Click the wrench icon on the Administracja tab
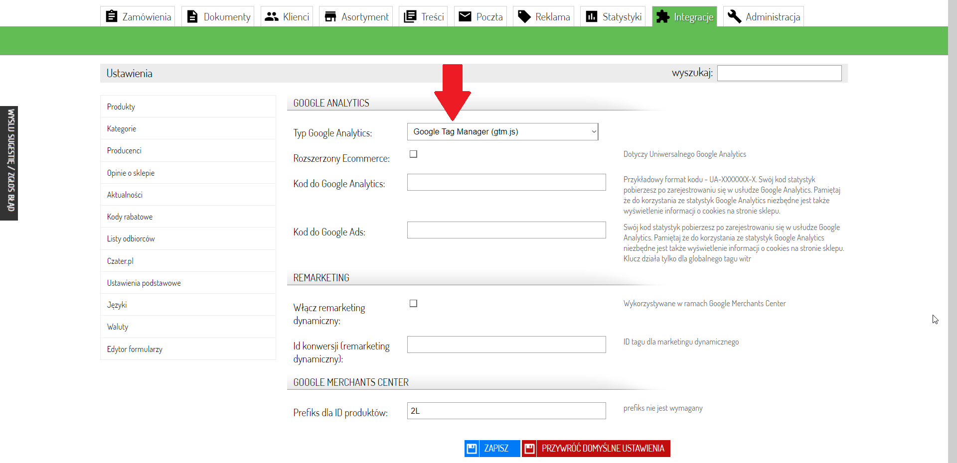The image size is (957, 463). [x=734, y=16]
